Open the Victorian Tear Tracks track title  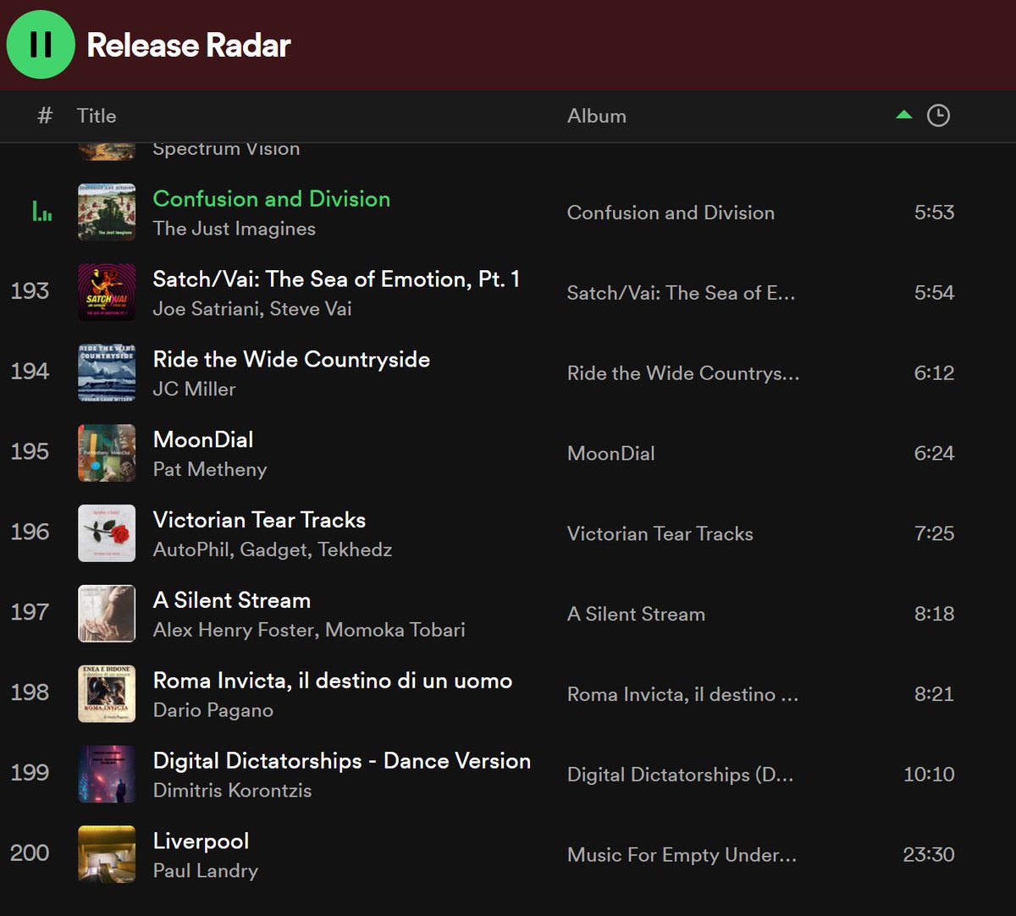tap(259, 520)
